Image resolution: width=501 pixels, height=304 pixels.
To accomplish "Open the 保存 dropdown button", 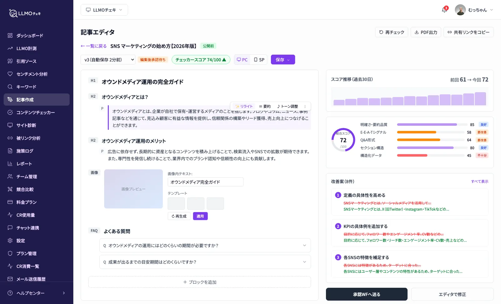I will pos(283,60).
